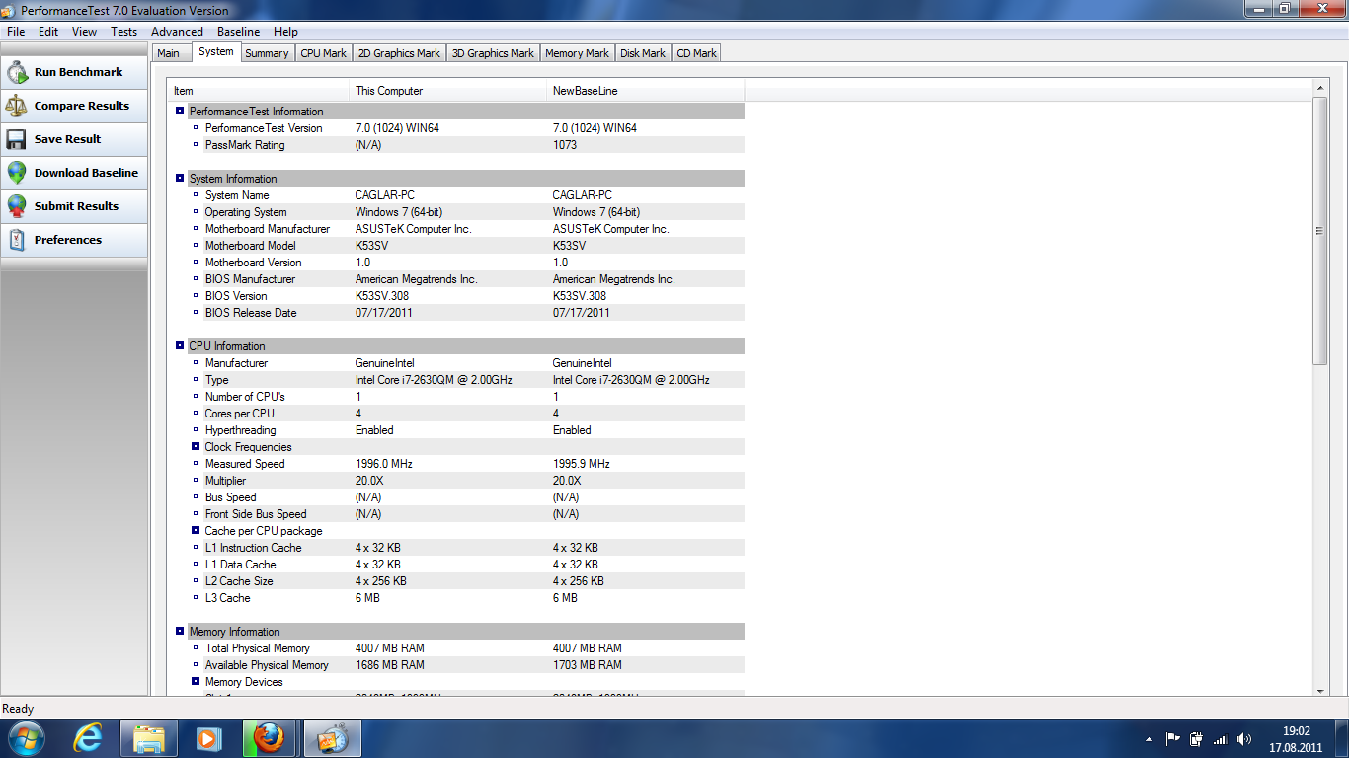
Task: Click the Save Result floppy disk icon
Action: click(17, 139)
